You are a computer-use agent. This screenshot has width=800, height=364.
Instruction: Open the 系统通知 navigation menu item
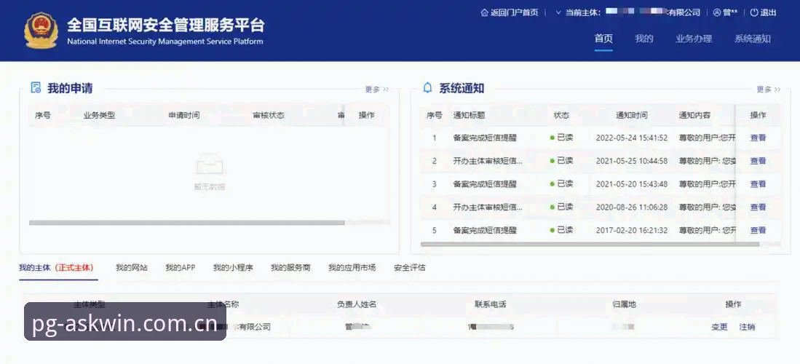753,39
